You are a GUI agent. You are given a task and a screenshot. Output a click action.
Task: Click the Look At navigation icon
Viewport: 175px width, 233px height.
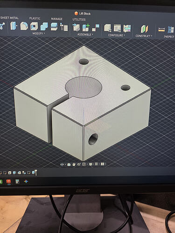(x=69, y=164)
